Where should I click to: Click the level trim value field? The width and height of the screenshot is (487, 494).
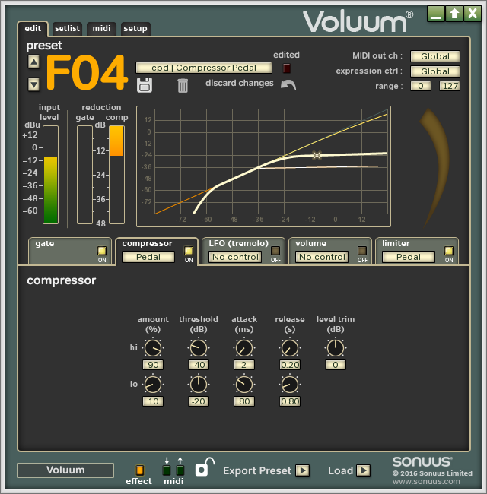pos(336,365)
